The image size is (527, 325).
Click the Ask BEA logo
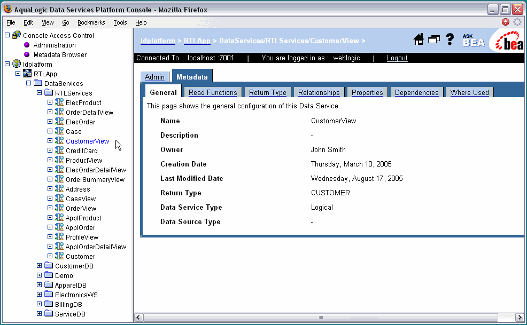tap(474, 40)
